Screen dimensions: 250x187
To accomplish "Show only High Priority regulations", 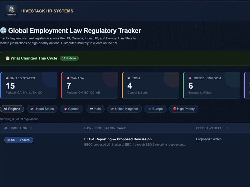I will pos(184,109).
